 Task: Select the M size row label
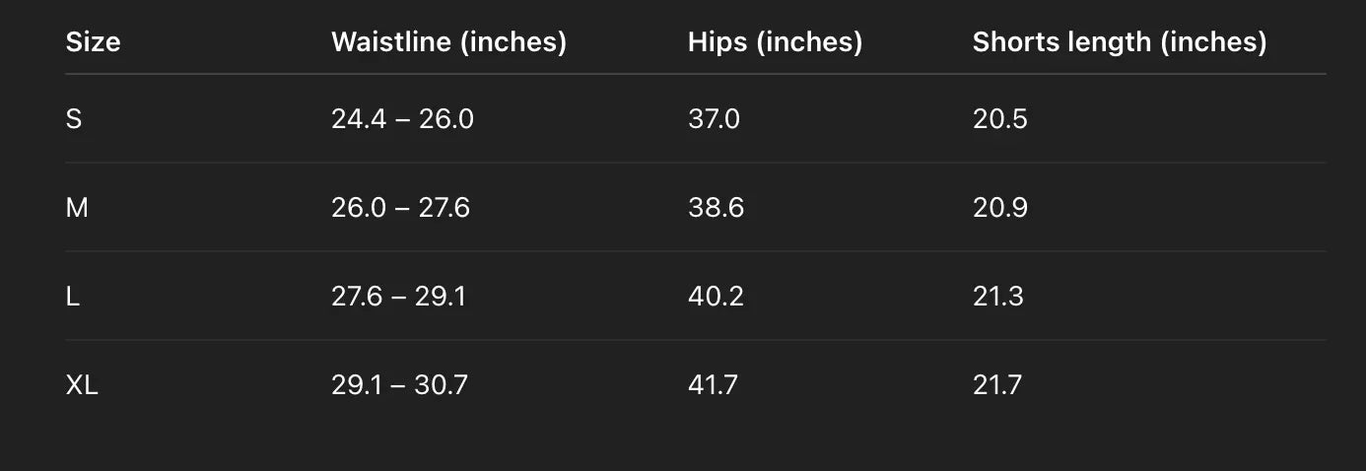77,208
